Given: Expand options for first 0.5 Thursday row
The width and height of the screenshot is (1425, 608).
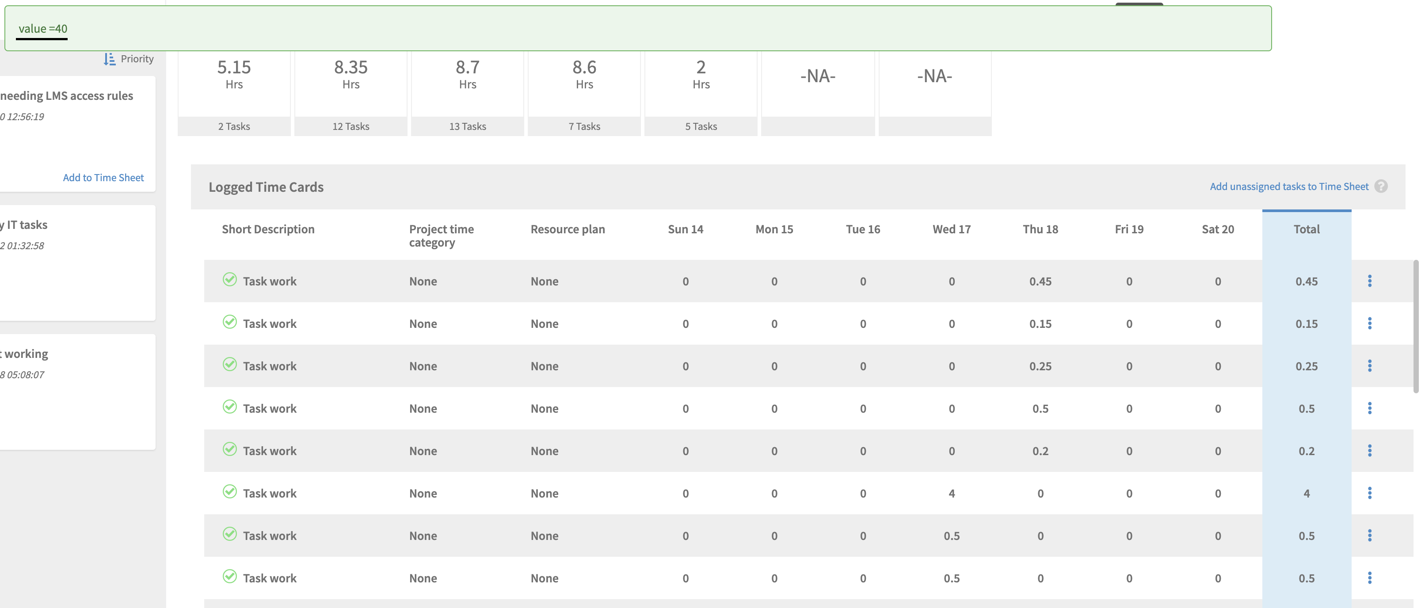Looking at the screenshot, I should tap(1370, 408).
